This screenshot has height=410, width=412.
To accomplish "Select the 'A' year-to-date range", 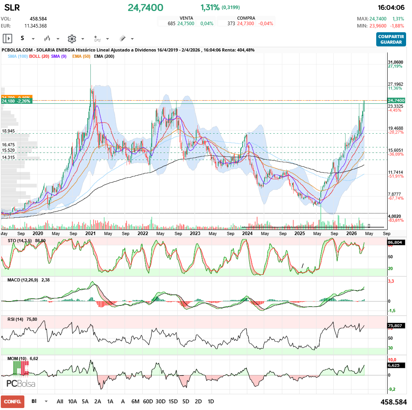I will (123, 401).
